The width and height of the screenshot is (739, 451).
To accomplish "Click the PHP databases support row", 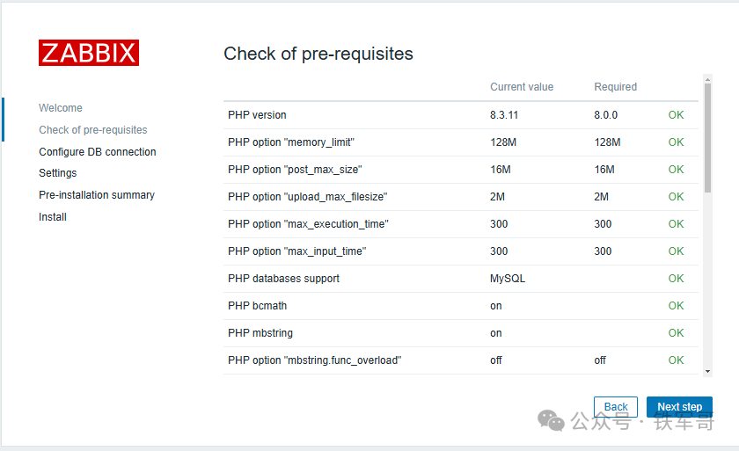I will pyautogui.click(x=283, y=279).
